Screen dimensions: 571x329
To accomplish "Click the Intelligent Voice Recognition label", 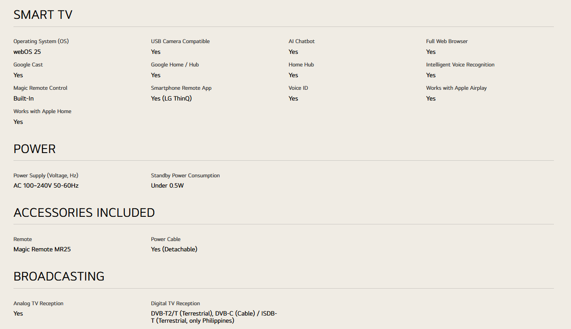I will click(x=460, y=65).
